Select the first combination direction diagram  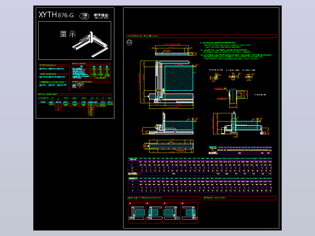click(137, 213)
